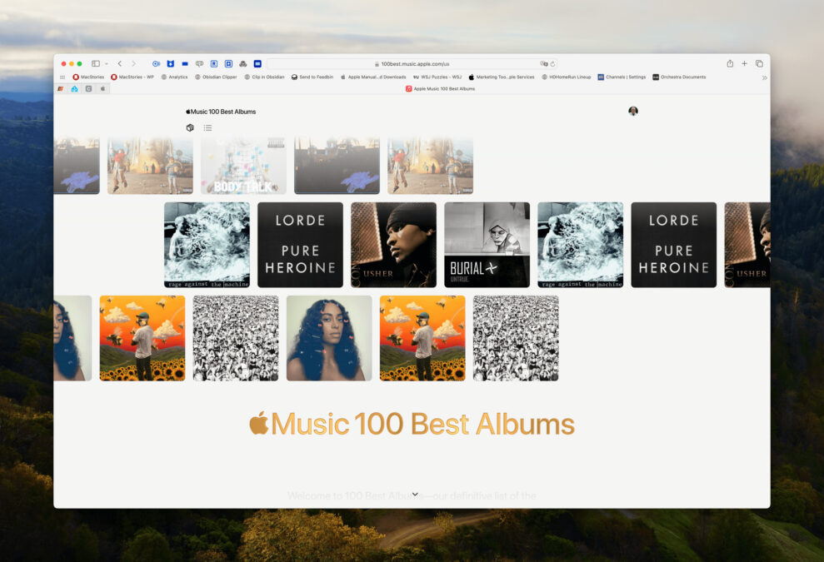824x562 pixels.
Task: Open the Send to Feedbin bookmark
Action: pyautogui.click(x=312, y=77)
